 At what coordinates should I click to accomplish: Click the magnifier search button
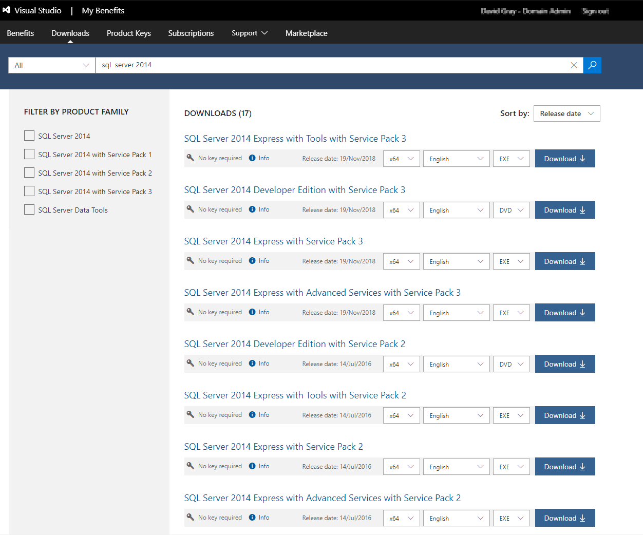[x=592, y=65]
